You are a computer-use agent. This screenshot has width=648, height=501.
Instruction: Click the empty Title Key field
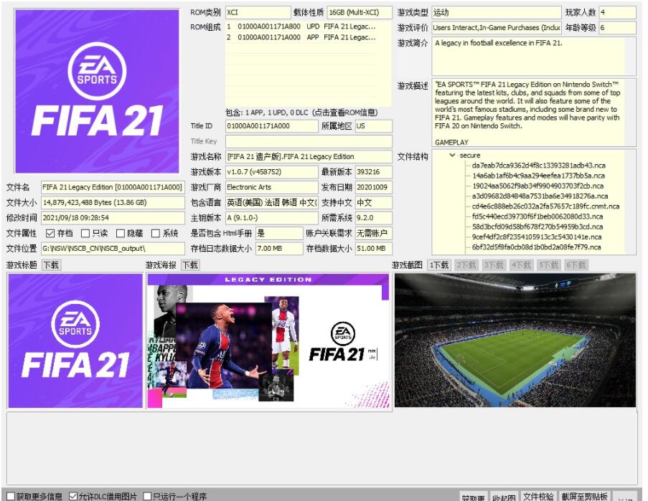click(309, 141)
